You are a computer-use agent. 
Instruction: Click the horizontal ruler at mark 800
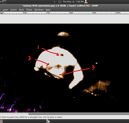click(71, 13)
